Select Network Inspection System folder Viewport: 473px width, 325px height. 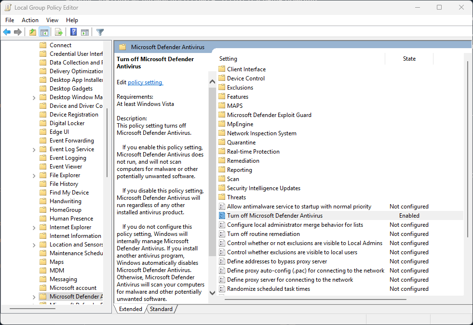pyautogui.click(x=261, y=133)
